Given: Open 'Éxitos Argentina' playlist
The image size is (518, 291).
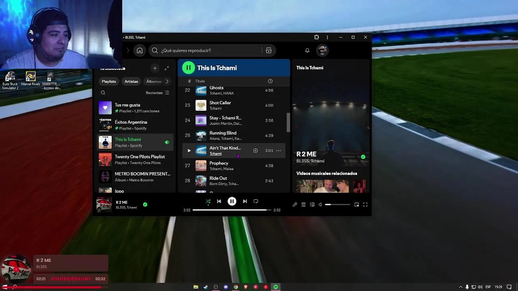Looking at the screenshot, I should (136, 125).
